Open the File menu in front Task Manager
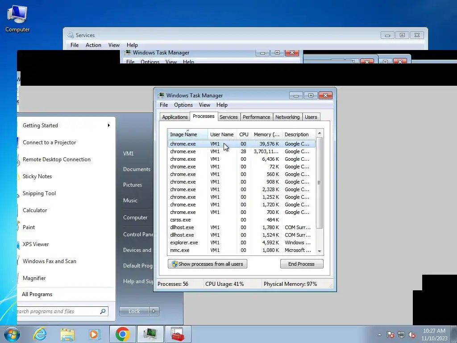Screen dimensions: 457x343 164,105
